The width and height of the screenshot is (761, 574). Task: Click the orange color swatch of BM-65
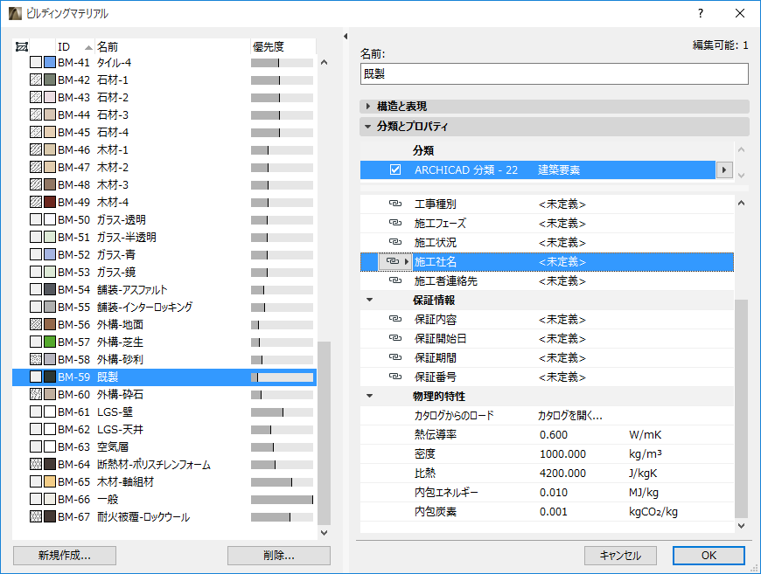pyautogui.click(x=50, y=481)
